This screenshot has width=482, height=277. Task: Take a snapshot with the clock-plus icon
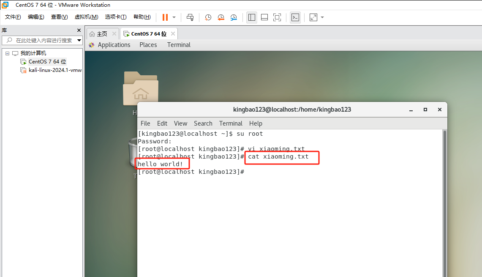pyautogui.click(x=208, y=17)
